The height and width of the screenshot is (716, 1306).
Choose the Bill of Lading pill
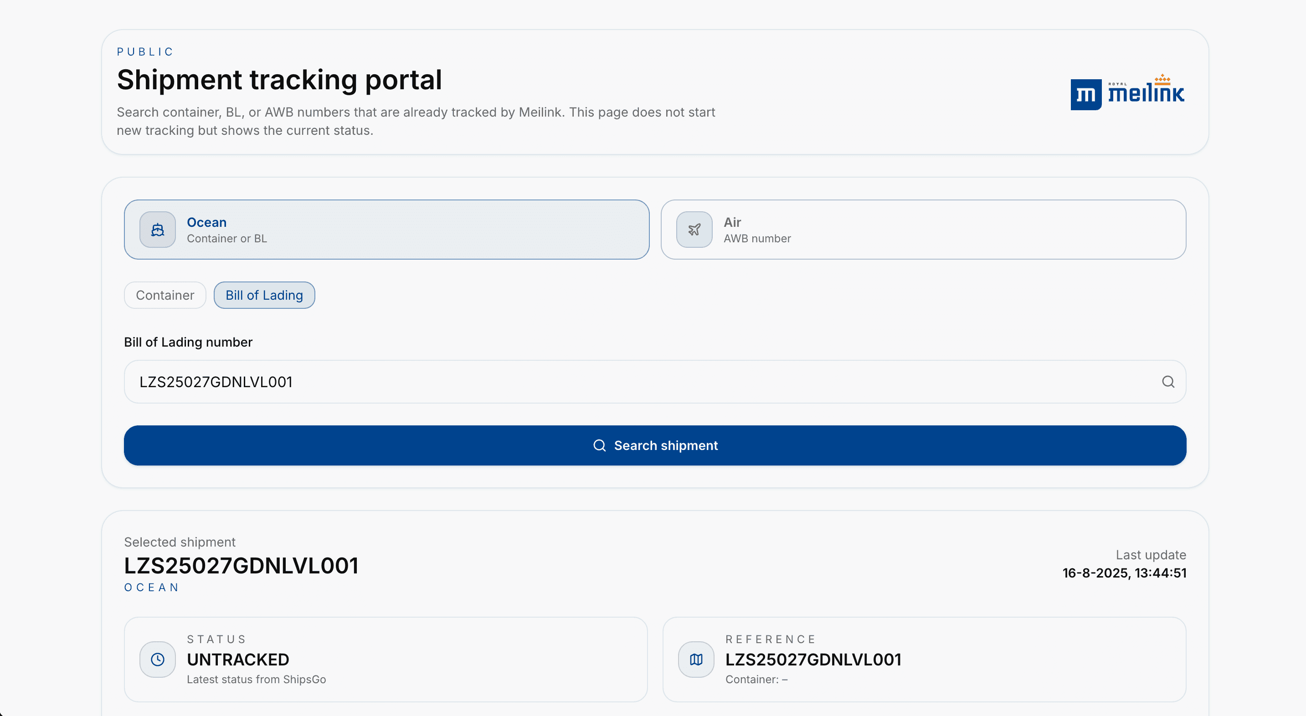click(264, 295)
